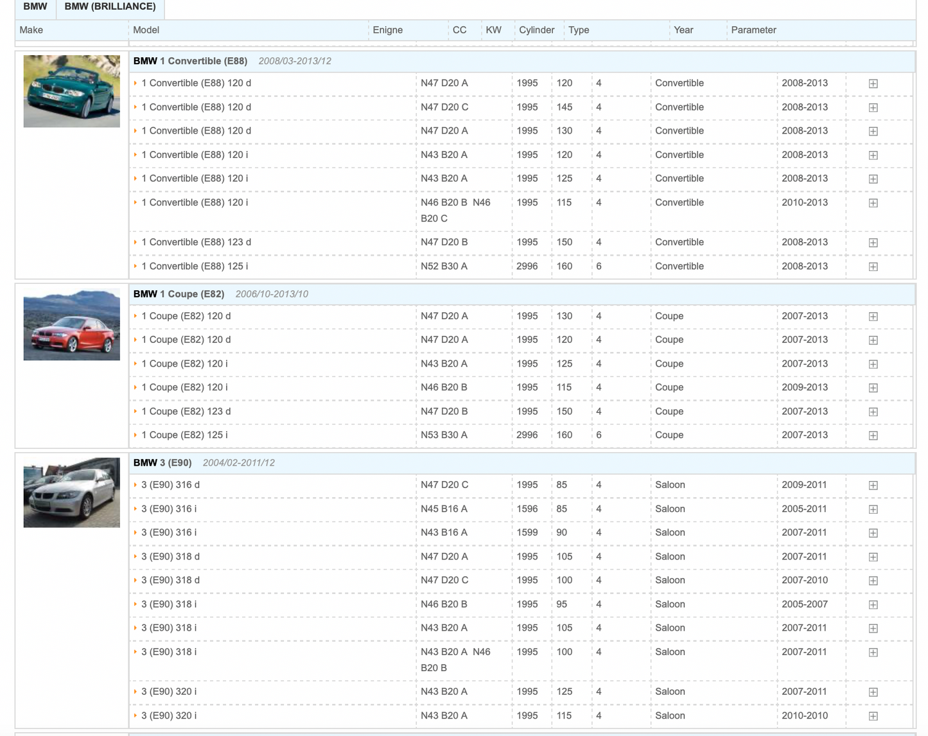Expand parameters for Convertible 120 i 120 KW row
This screenshot has width=928, height=736.
coord(873,155)
